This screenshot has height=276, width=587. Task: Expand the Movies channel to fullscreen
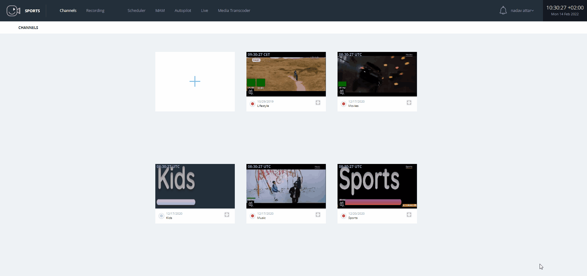[409, 103]
